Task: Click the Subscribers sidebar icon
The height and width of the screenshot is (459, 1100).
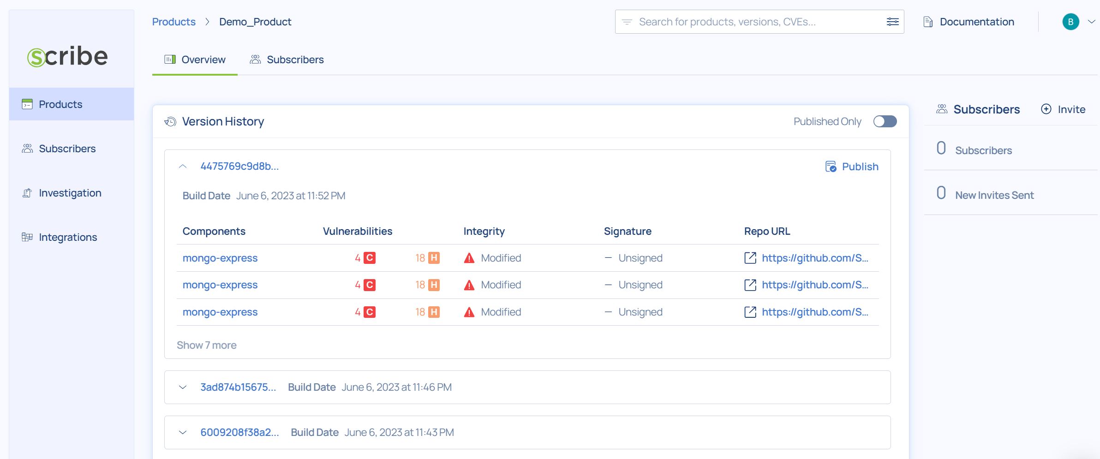Action: pos(27,149)
